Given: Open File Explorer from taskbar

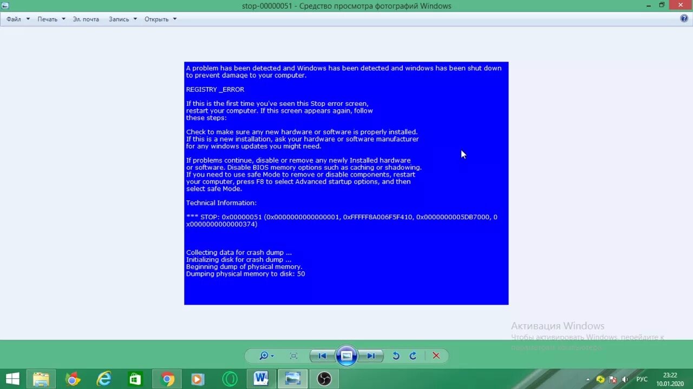Looking at the screenshot, I should click(x=41, y=379).
